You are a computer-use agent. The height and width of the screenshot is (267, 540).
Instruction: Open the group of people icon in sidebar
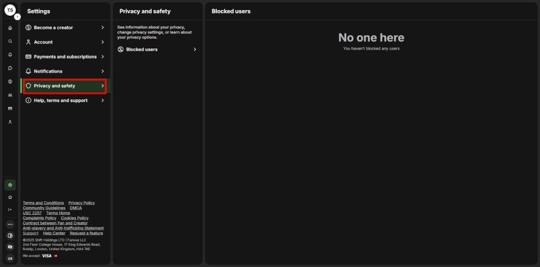10,95
